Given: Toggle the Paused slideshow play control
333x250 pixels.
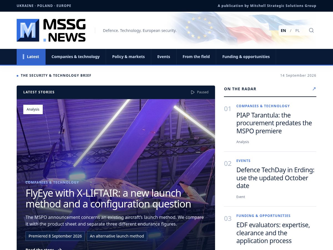Looking at the screenshot, I should (200, 92).
